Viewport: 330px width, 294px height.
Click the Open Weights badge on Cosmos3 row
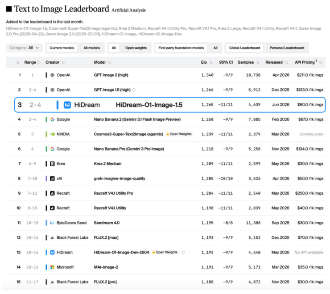coord(179,134)
